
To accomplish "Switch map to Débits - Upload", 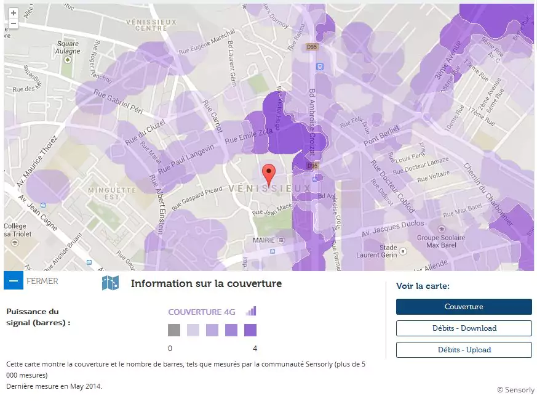I will (x=464, y=350).
